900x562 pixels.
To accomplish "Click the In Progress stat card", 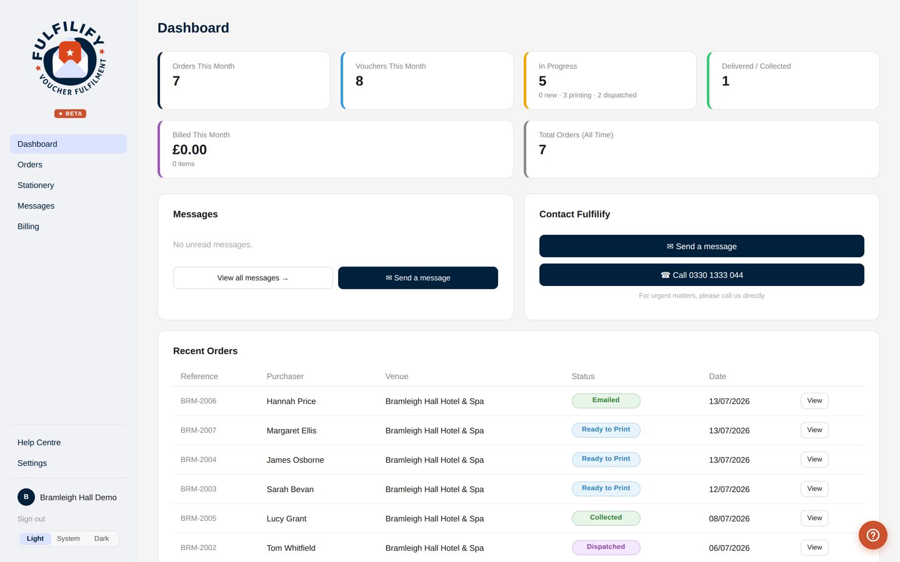I will [x=610, y=81].
